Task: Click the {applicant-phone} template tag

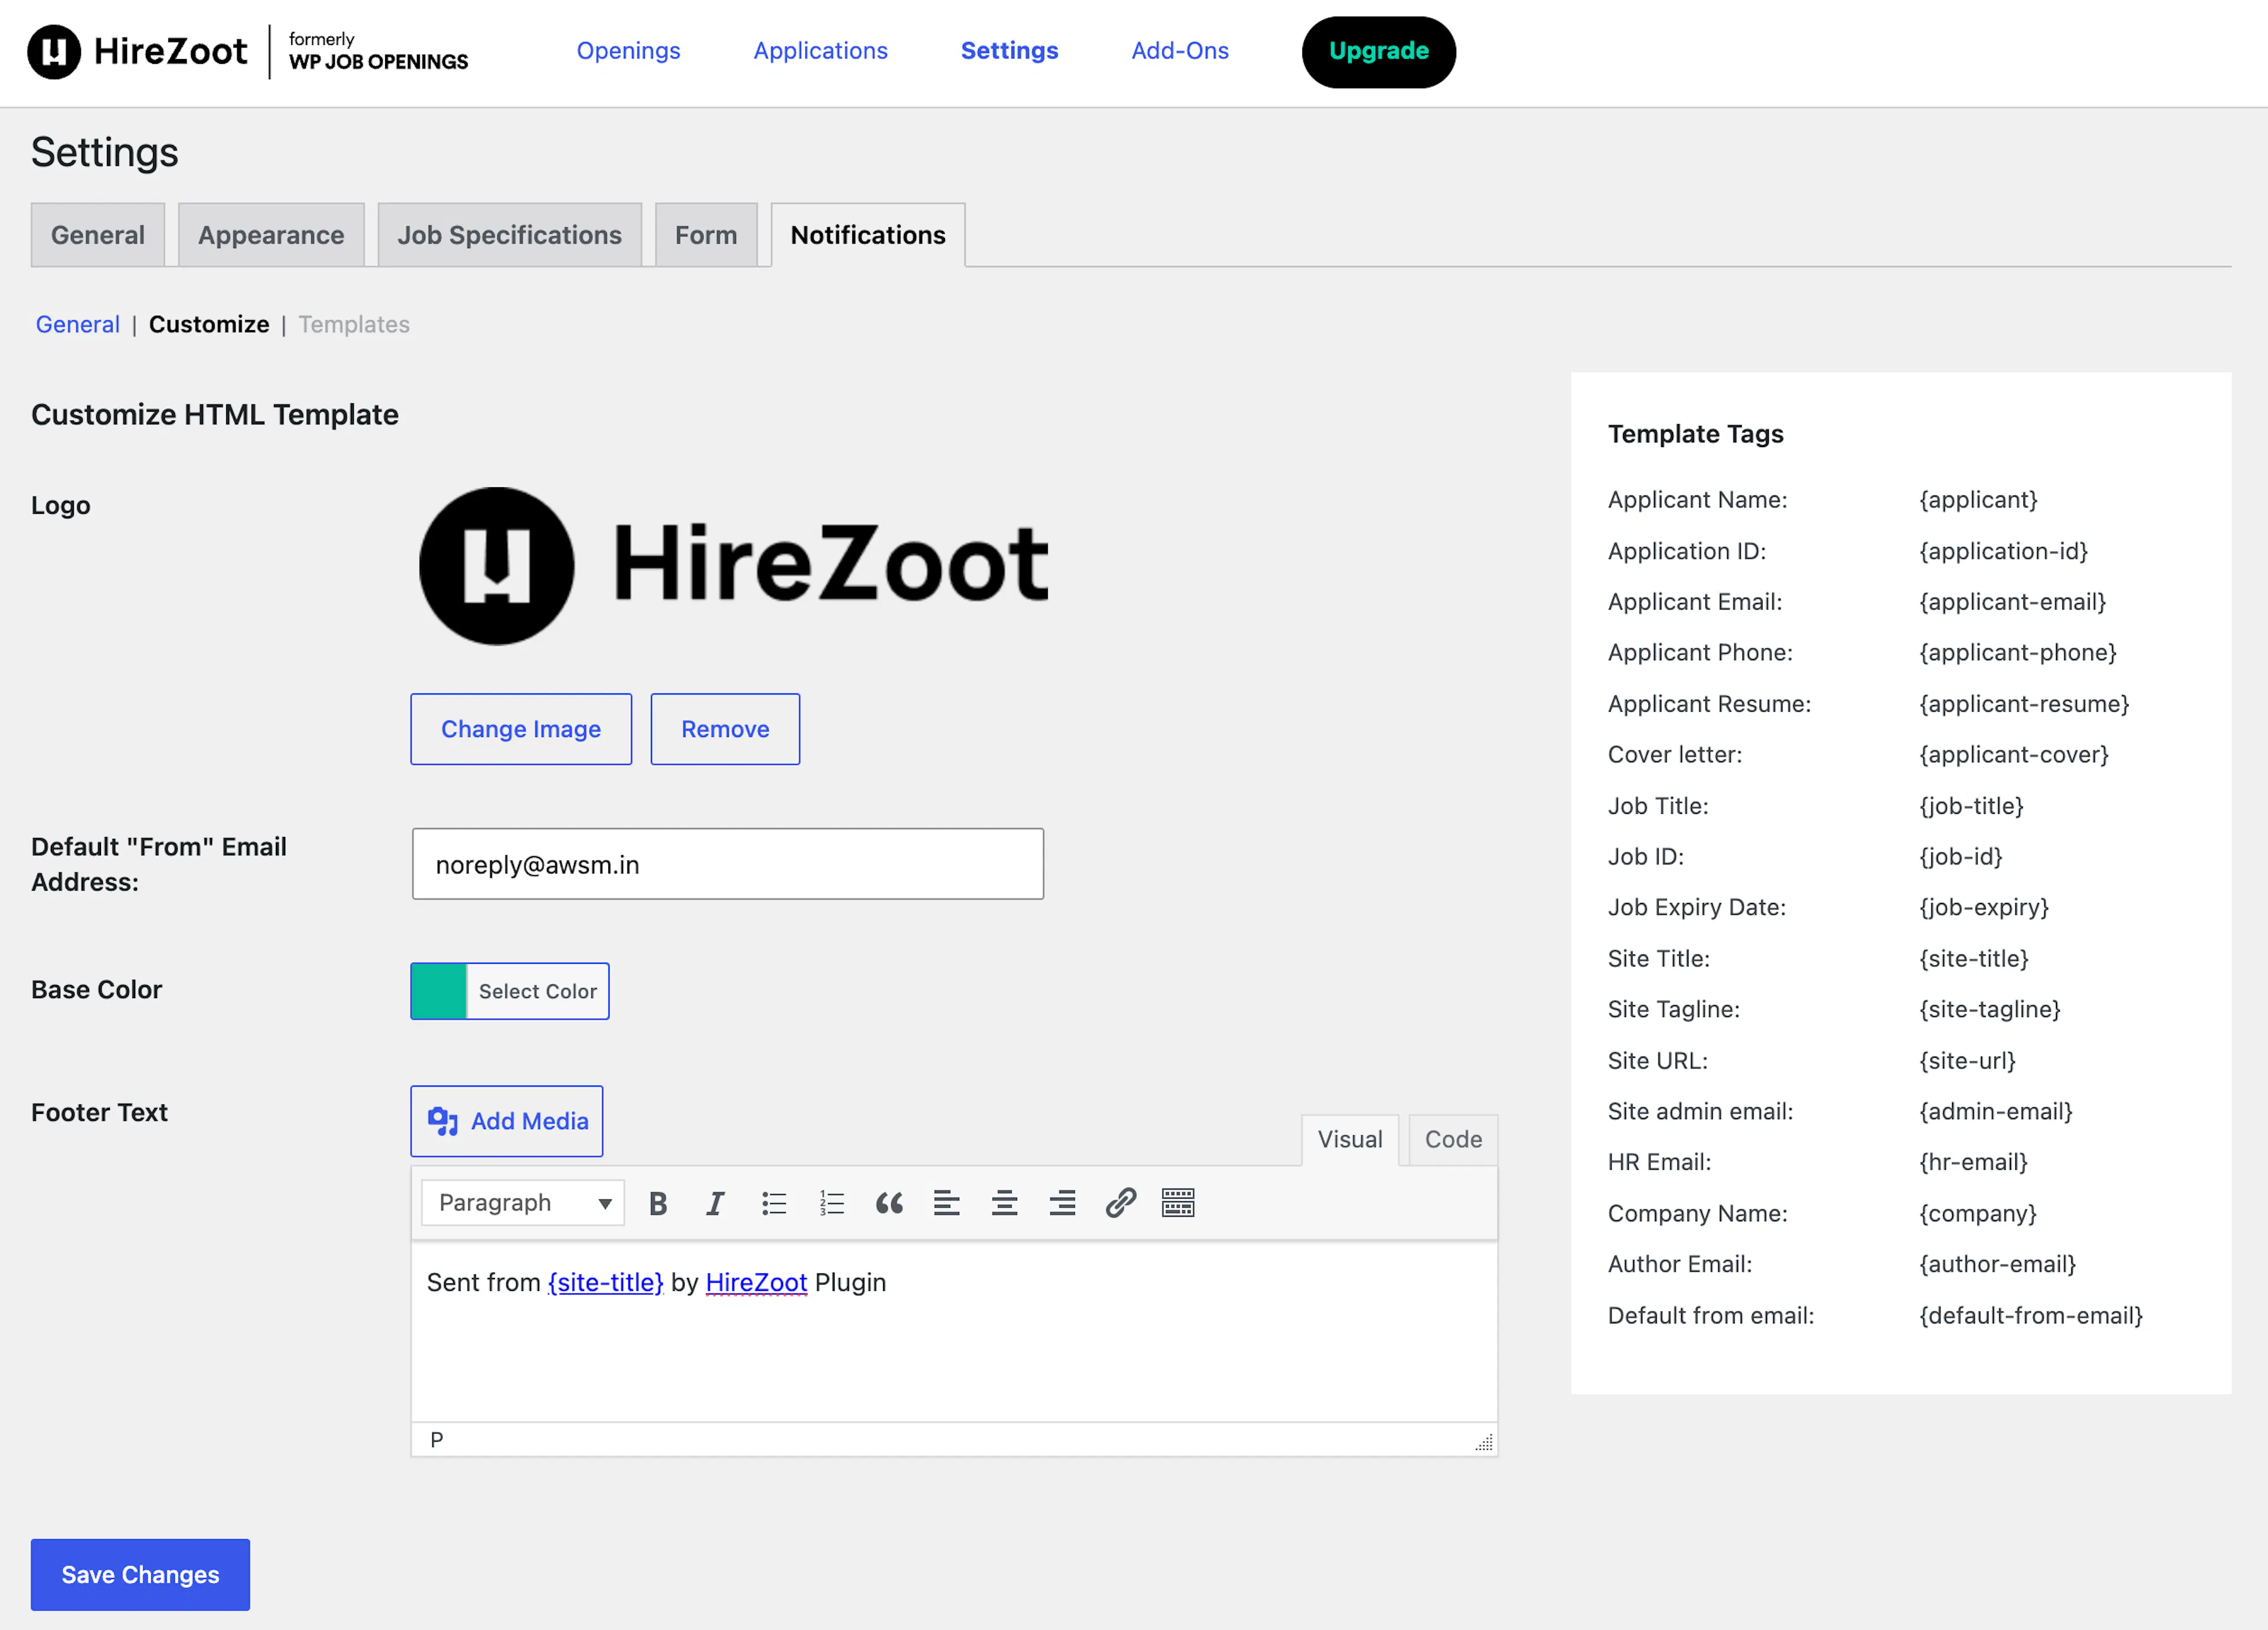Action: 2018,653
